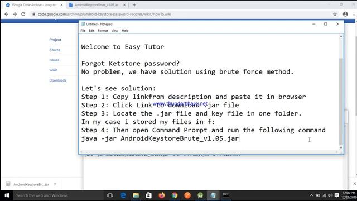
Task: Open Chrome three-dot menu
Action: [x=354, y=14]
